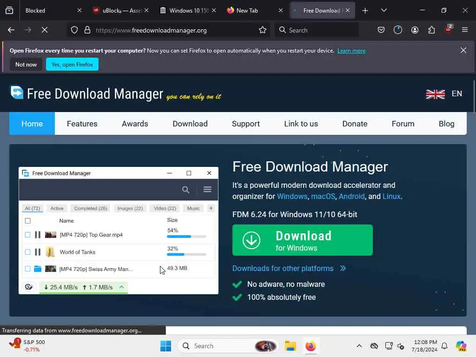Stop loading the page
476x357 pixels.
pyautogui.click(x=45, y=30)
